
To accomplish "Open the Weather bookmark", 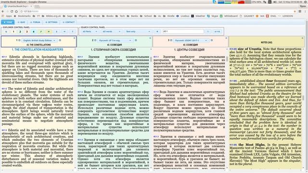I will 198,16.
